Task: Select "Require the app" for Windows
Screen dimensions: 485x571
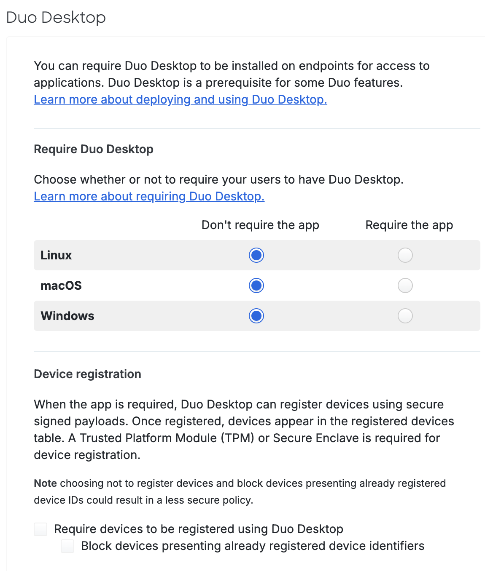Action: pyautogui.click(x=405, y=316)
